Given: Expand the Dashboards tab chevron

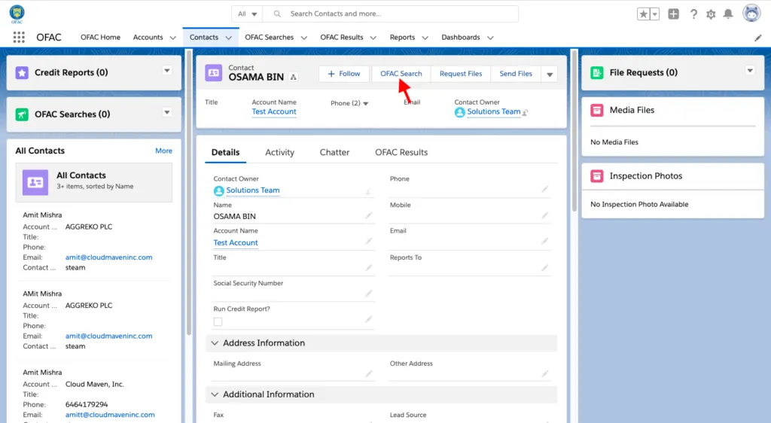Looking at the screenshot, I should pyautogui.click(x=490, y=38).
